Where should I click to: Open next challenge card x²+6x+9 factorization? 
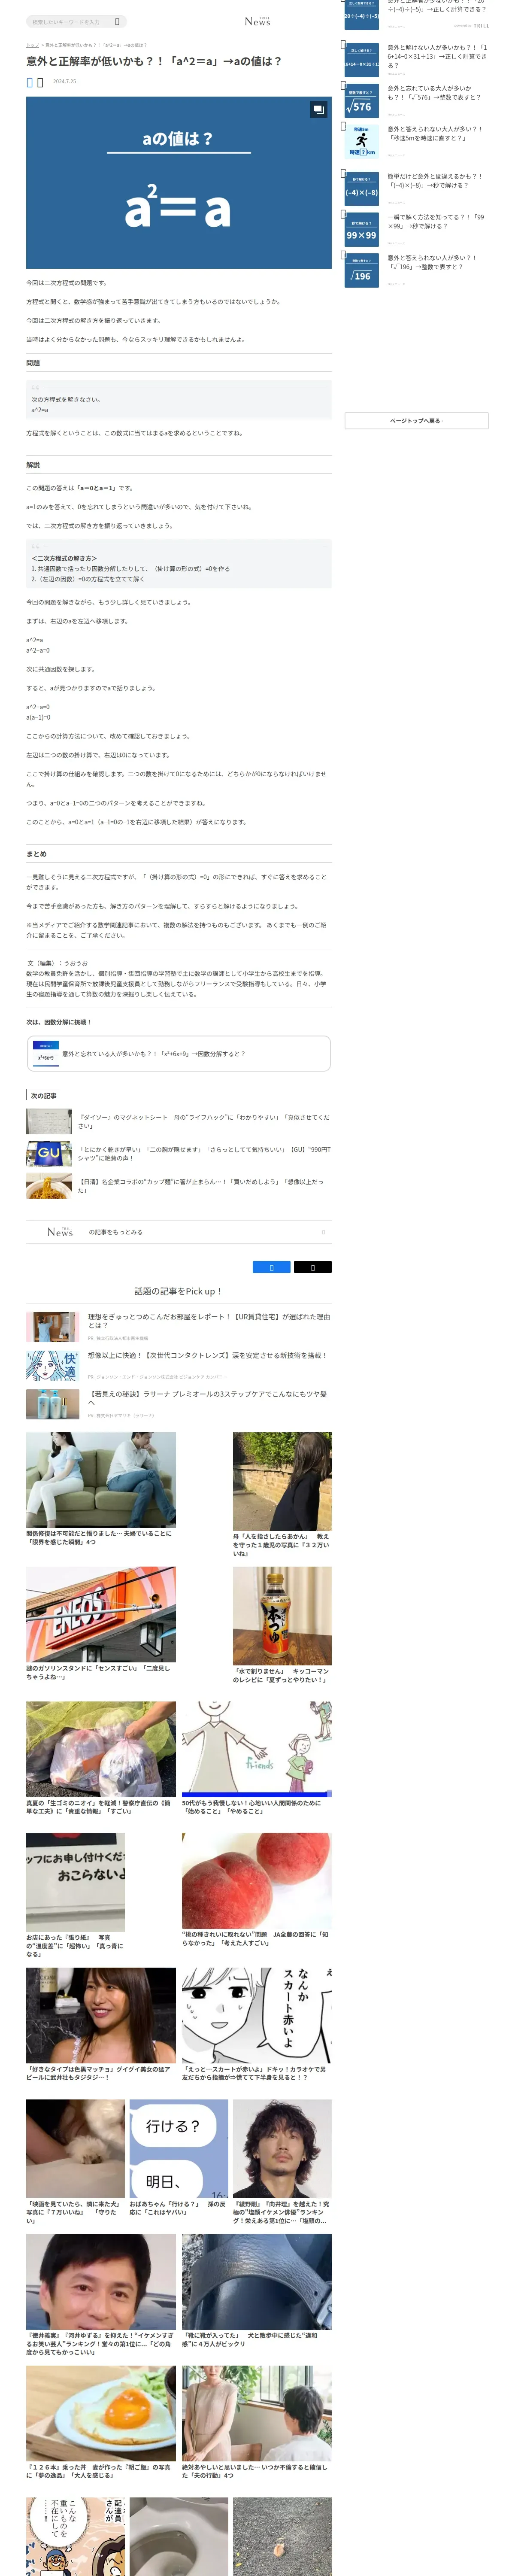point(179,1053)
